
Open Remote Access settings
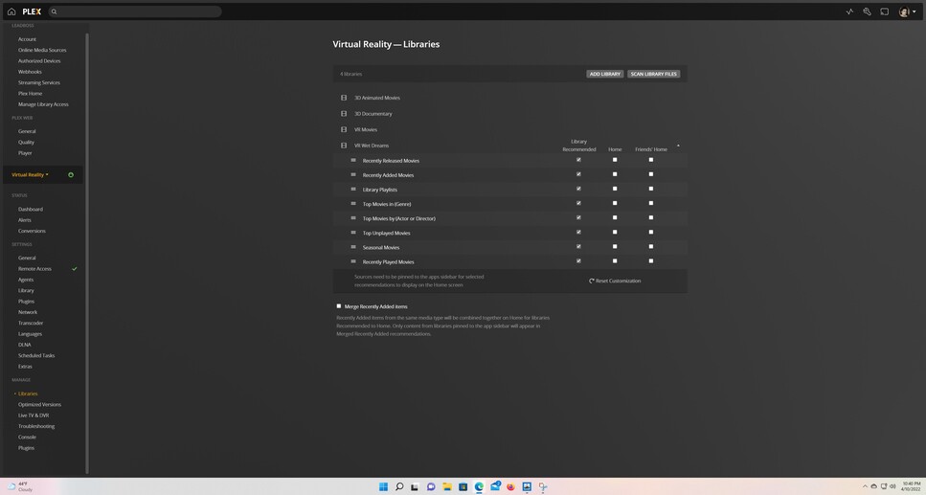click(34, 269)
